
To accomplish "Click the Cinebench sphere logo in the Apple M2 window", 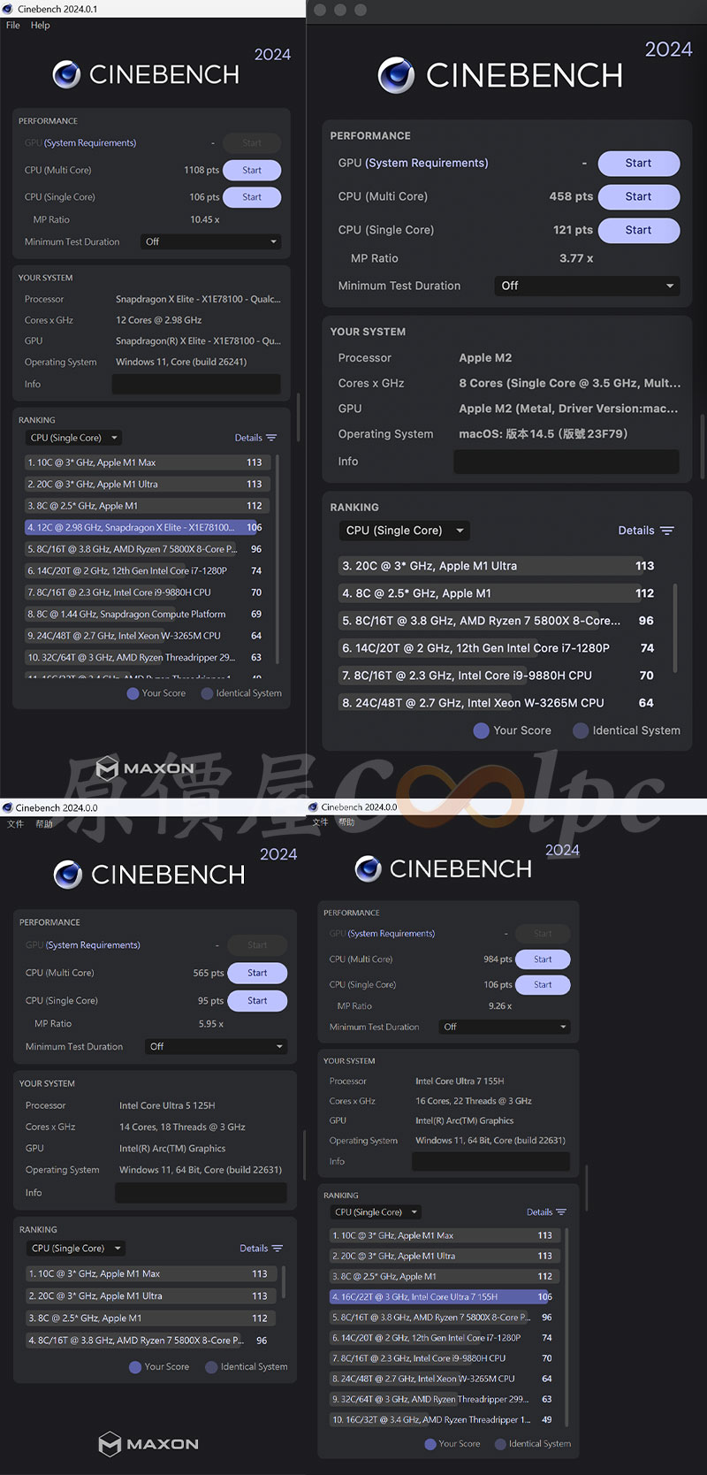I will (x=396, y=75).
